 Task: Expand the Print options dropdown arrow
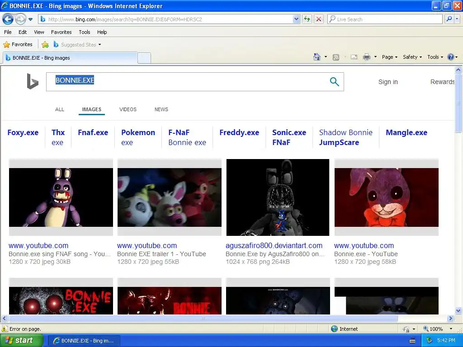[x=375, y=57]
